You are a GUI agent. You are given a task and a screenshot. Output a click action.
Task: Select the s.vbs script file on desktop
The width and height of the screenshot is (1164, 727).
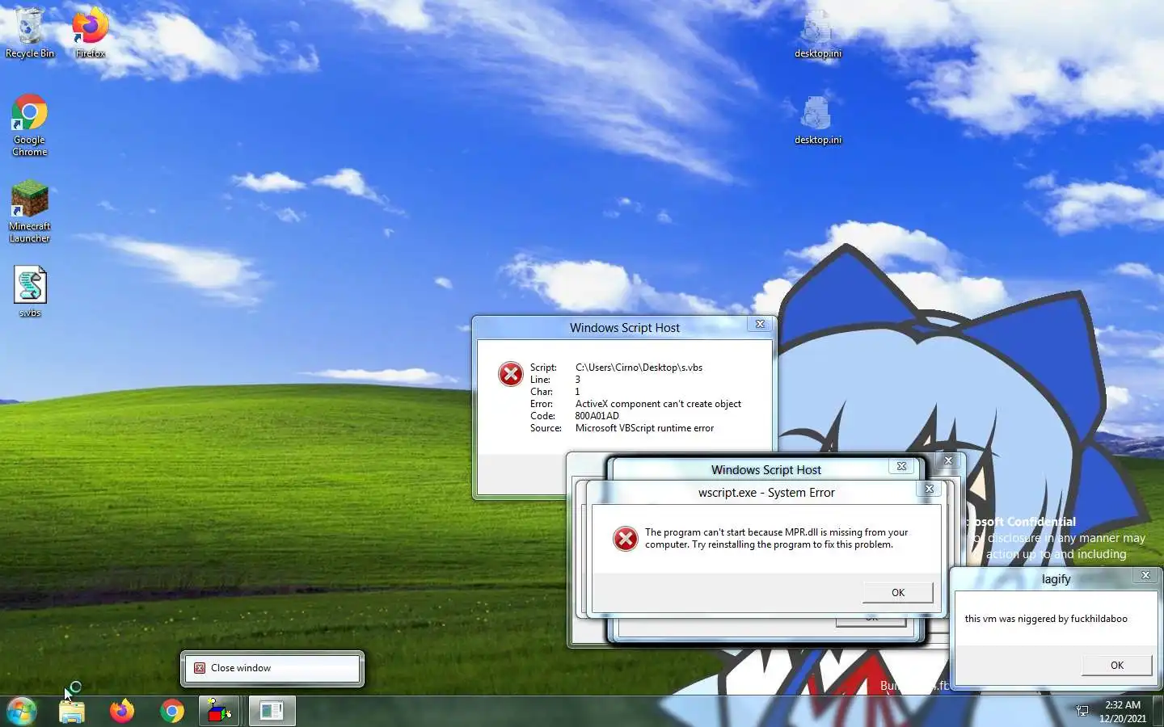[x=30, y=292]
